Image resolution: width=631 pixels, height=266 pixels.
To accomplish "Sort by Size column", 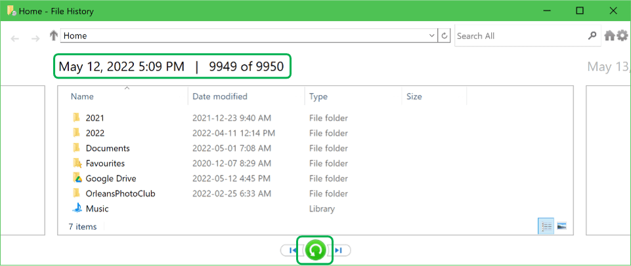I will (x=414, y=96).
